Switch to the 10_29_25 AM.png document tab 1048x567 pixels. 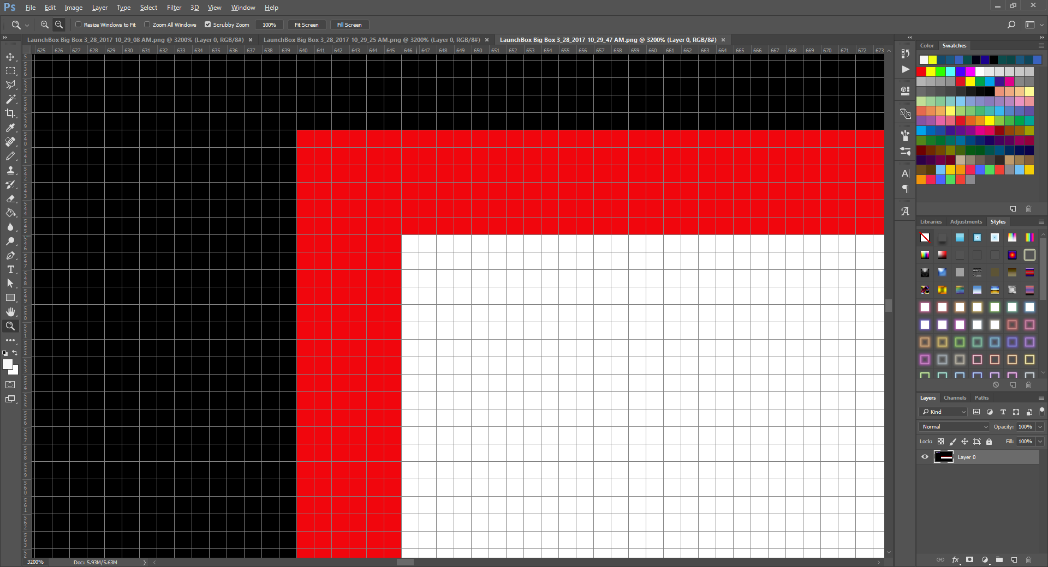372,40
